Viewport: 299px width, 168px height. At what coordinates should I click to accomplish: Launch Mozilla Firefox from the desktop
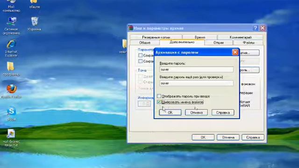[11, 91]
